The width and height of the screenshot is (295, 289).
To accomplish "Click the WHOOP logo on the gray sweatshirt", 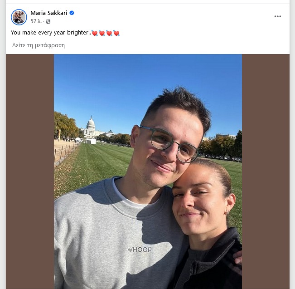I will tap(140, 250).
